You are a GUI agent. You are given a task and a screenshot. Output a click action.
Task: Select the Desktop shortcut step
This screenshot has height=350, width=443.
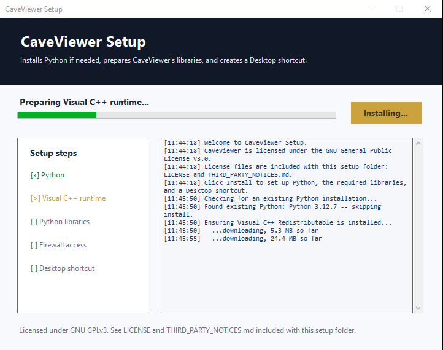tap(63, 268)
